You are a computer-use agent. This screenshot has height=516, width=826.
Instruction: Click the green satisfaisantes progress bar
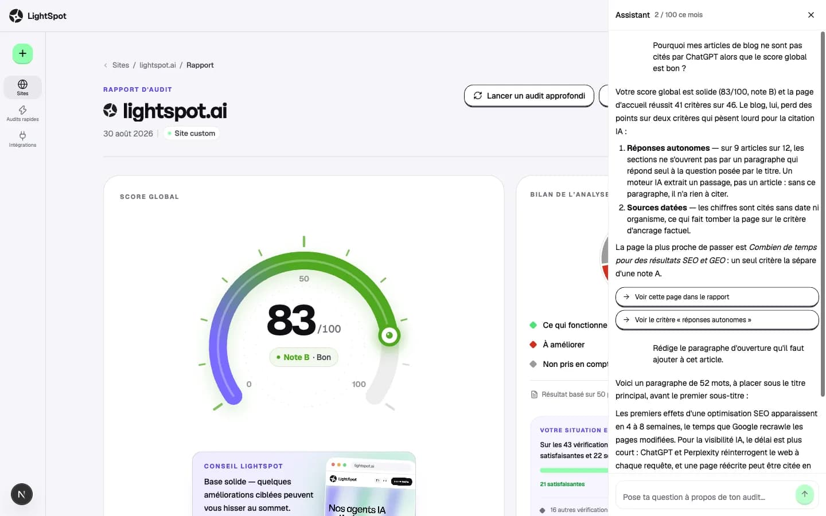click(x=574, y=471)
